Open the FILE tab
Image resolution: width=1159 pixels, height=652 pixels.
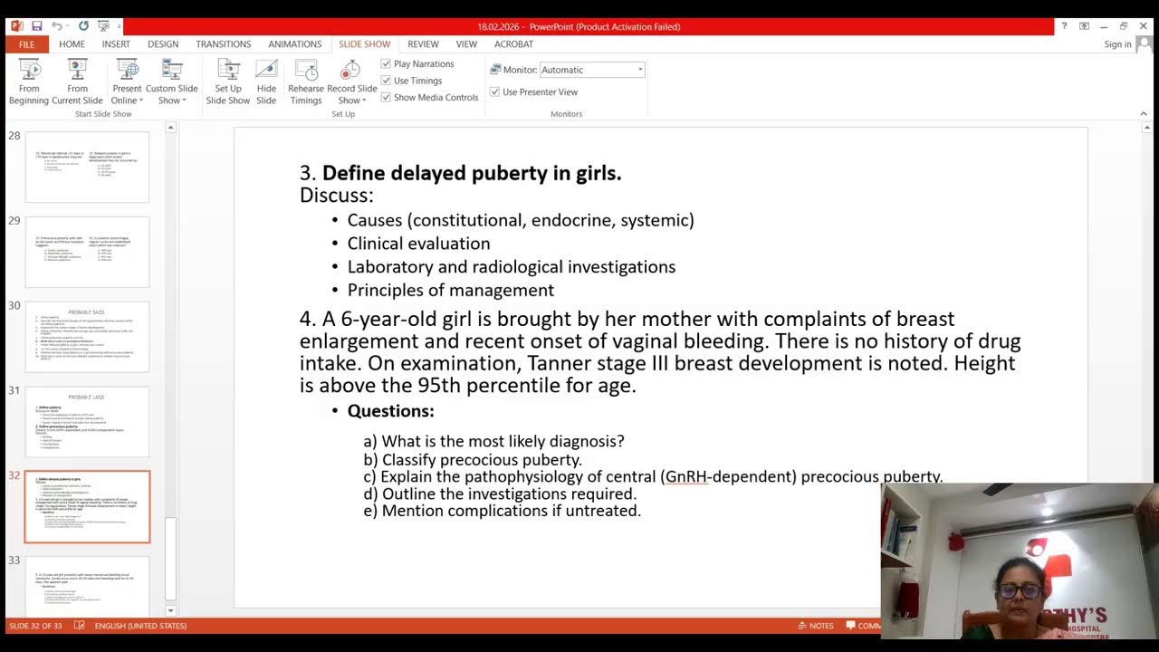(26, 44)
